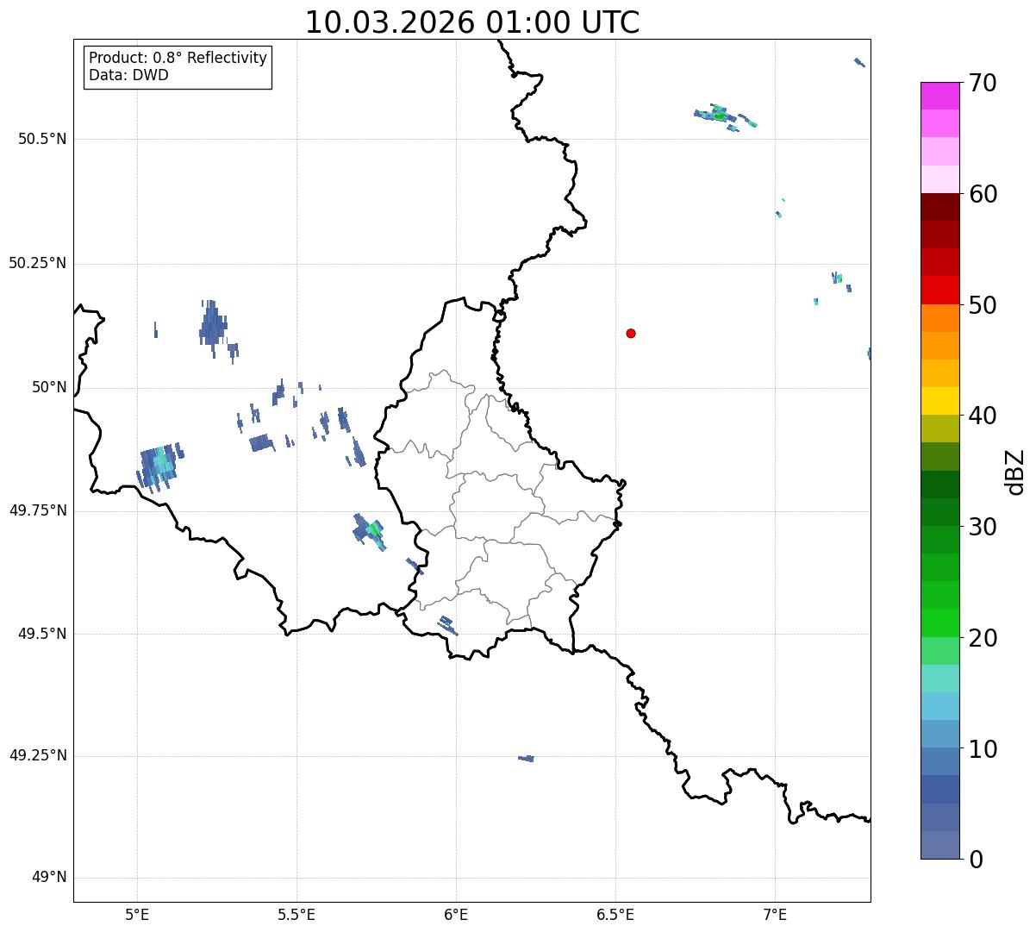This screenshot has height=932, width=1036.
Task: Click the "7°E" longitude label
Action: point(775,914)
